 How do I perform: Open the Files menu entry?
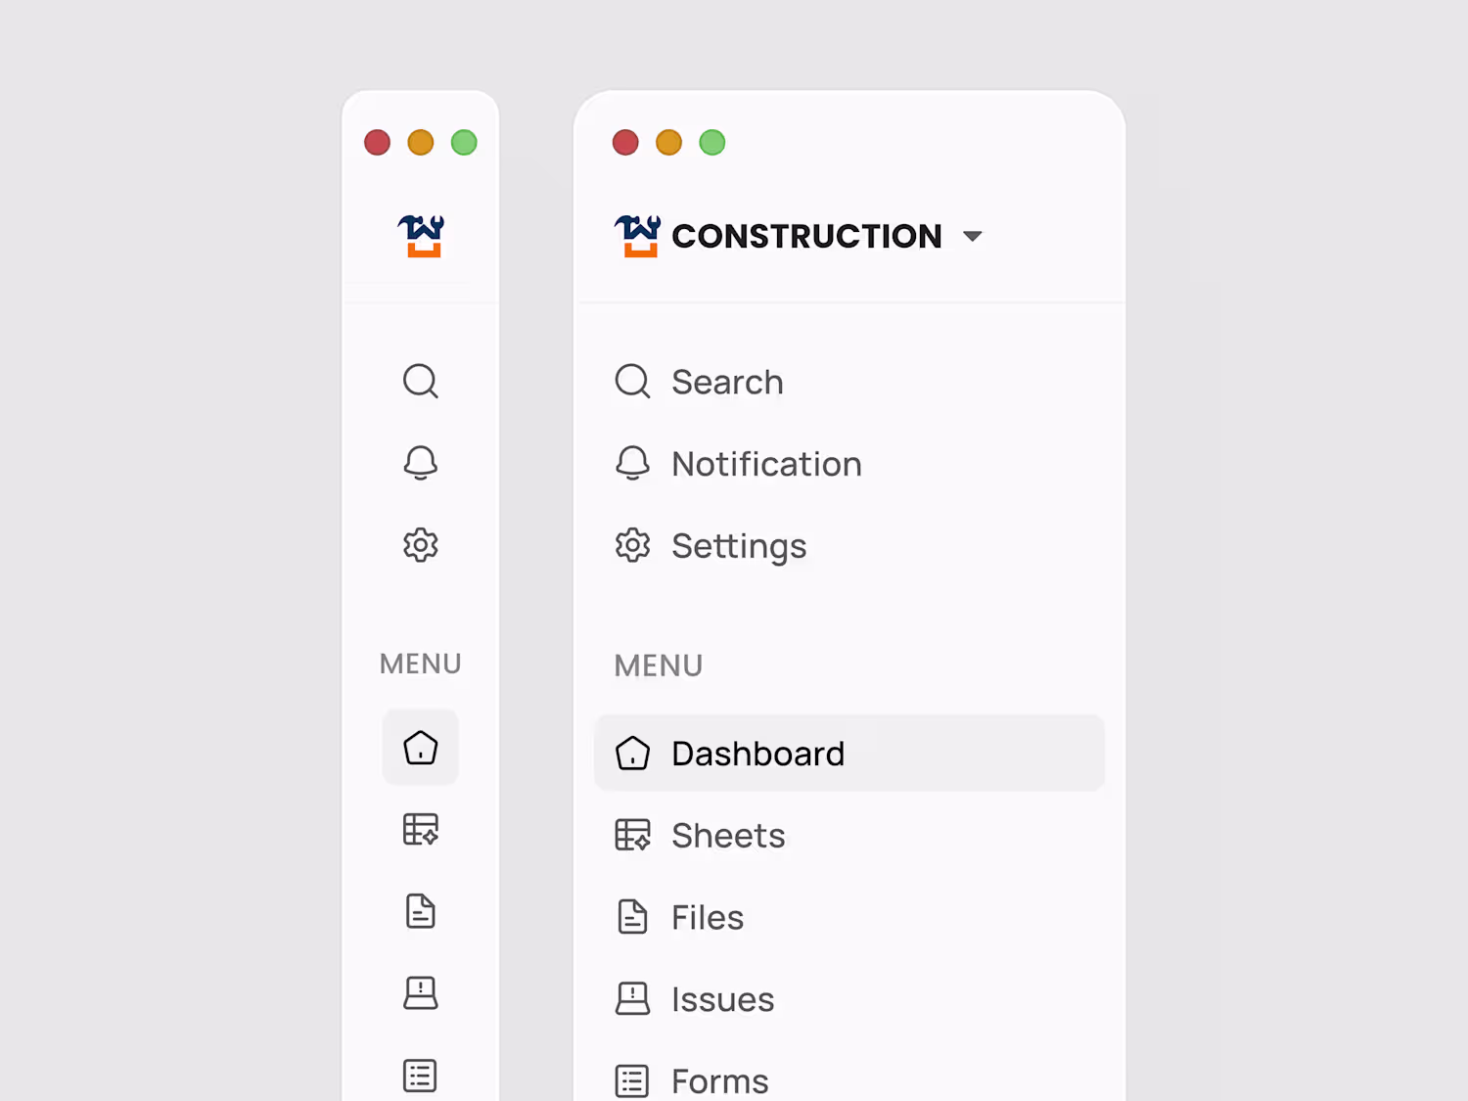707,918
